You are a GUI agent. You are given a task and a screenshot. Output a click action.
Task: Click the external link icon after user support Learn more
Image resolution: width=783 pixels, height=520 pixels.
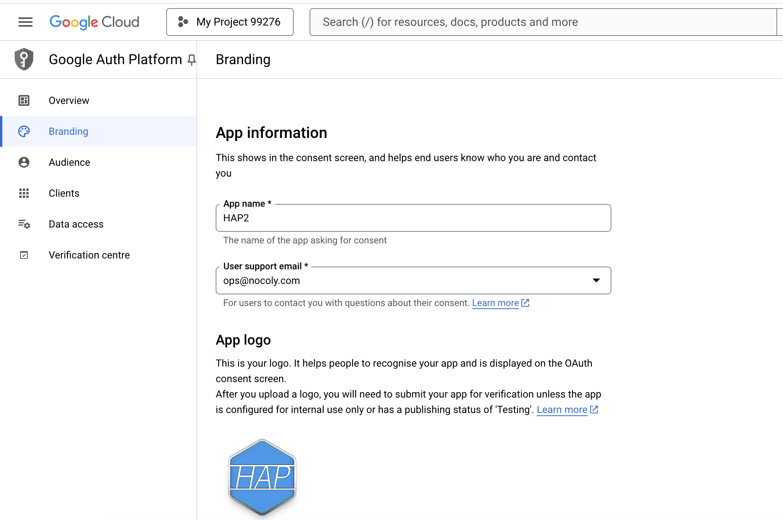tap(525, 303)
